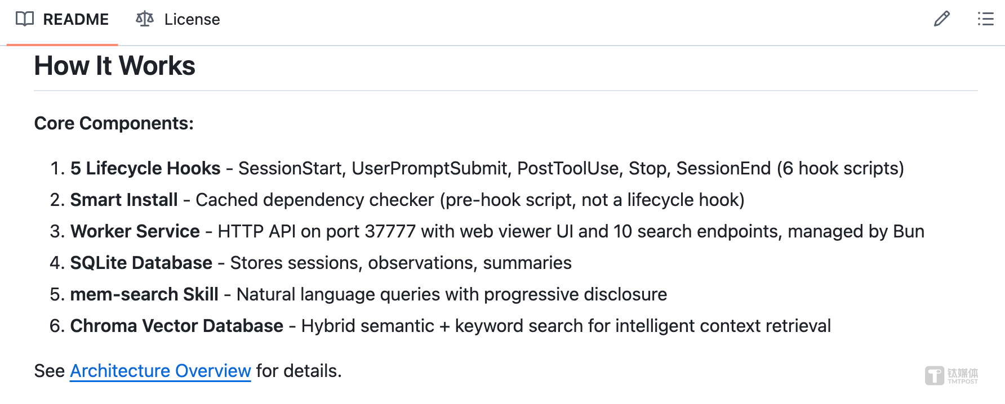Switch to the License tab
Image resolution: width=1005 pixels, height=404 pixels.
click(x=192, y=20)
